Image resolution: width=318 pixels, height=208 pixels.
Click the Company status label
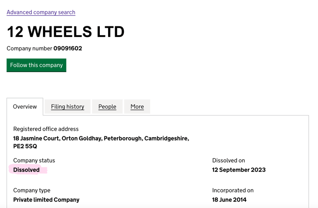tap(34, 160)
